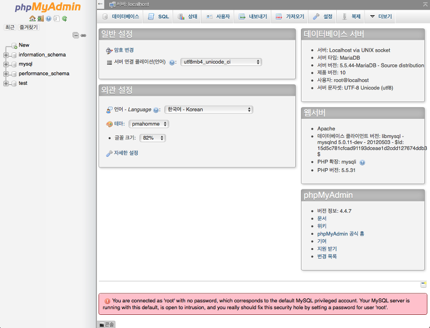The image size is (430, 328).
Task: Open the 데이터베이스 tab
Action: (x=120, y=16)
